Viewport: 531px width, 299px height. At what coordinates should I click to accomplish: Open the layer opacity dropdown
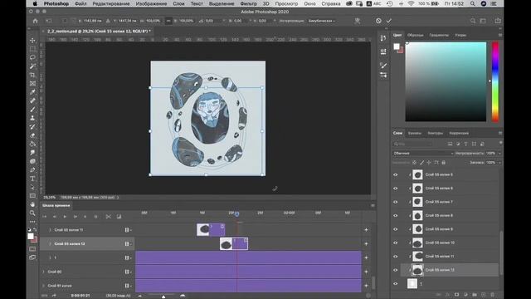(x=499, y=153)
